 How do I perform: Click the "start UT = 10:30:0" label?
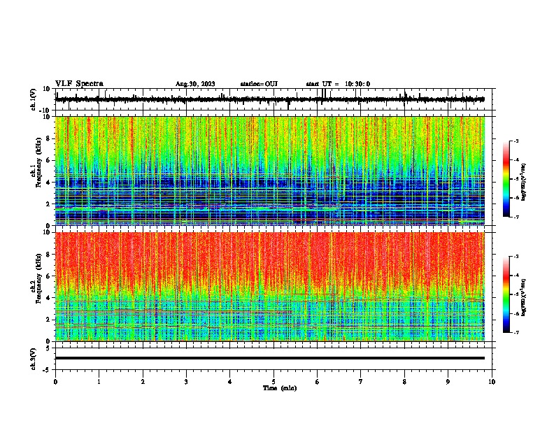(338, 84)
